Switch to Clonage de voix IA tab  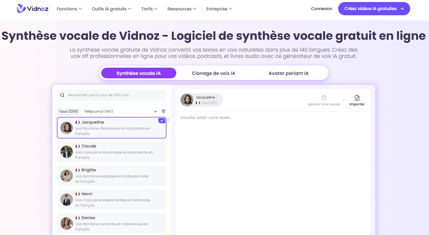(213, 73)
